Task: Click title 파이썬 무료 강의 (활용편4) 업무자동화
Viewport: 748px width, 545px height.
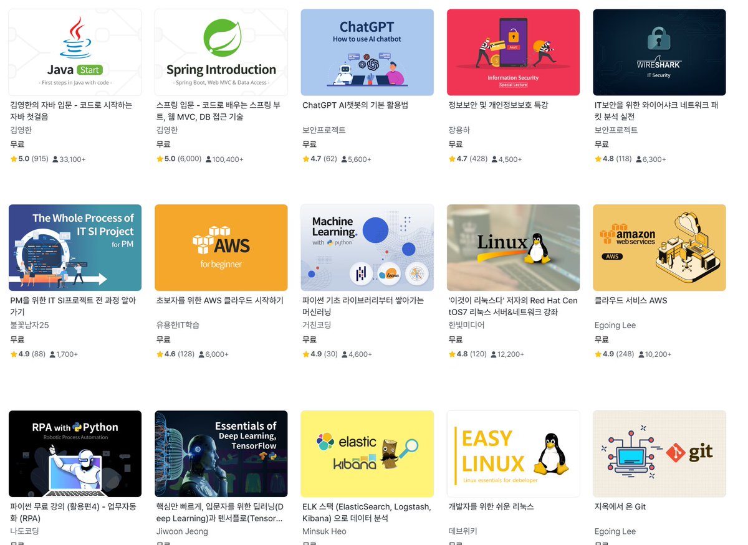Action: (74, 512)
